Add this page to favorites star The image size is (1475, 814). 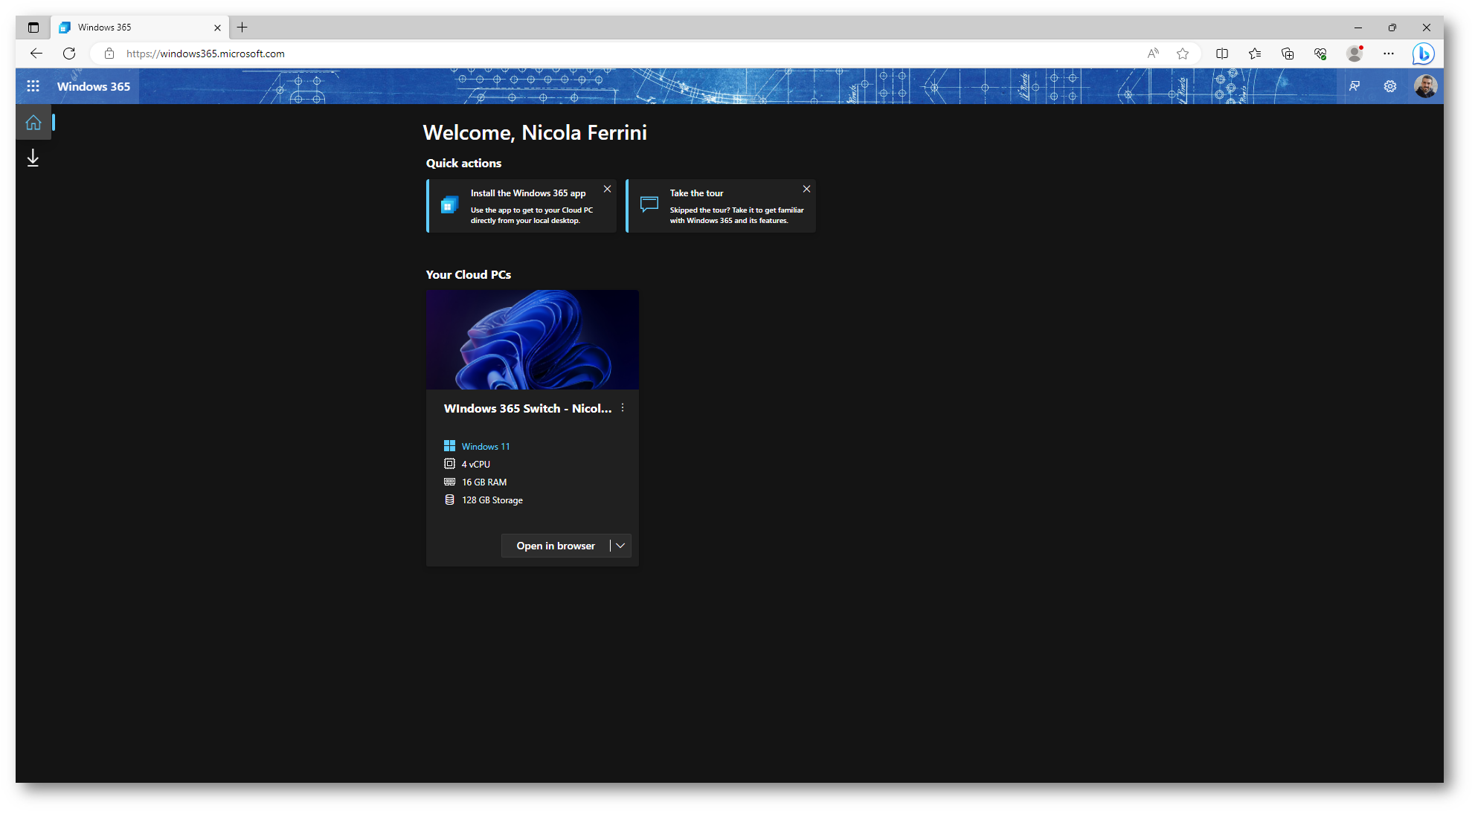(1183, 54)
